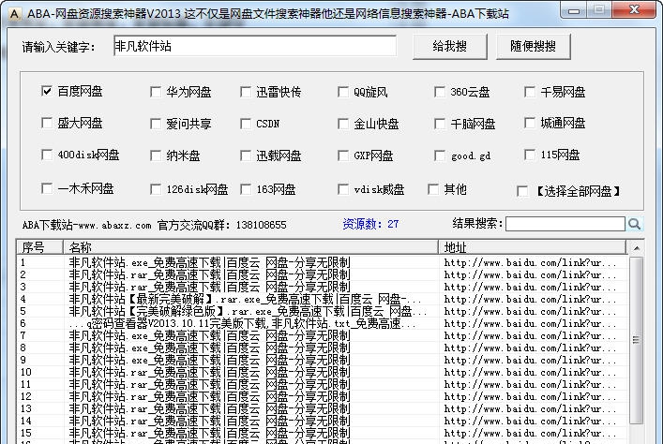Focus the keyword input field
The width and height of the screenshot is (663, 444).
(253, 46)
